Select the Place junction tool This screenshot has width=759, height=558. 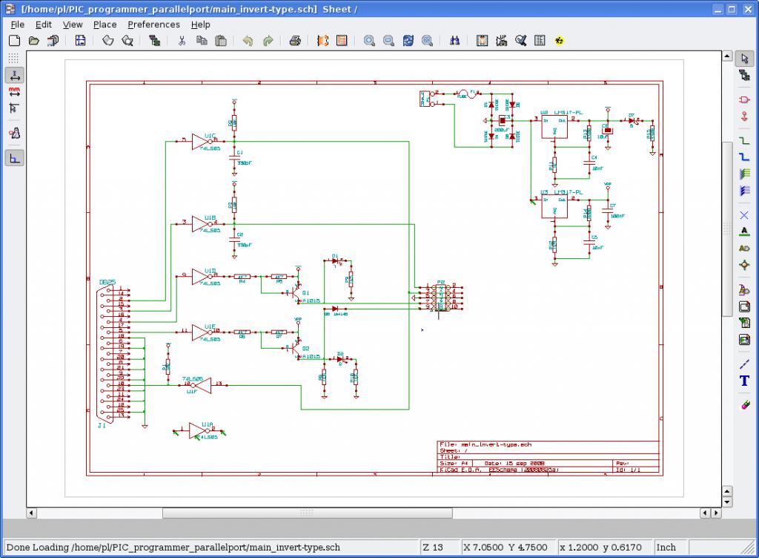click(744, 265)
